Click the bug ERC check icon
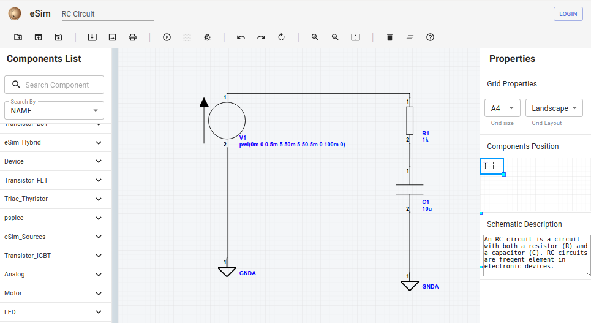591x323 pixels. point(207,37)
